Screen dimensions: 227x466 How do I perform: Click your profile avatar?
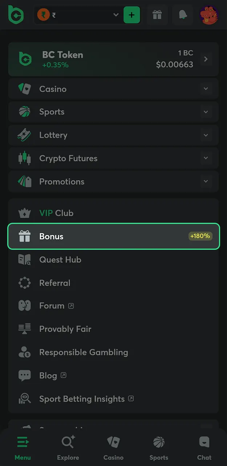click(x=208, y=15)
